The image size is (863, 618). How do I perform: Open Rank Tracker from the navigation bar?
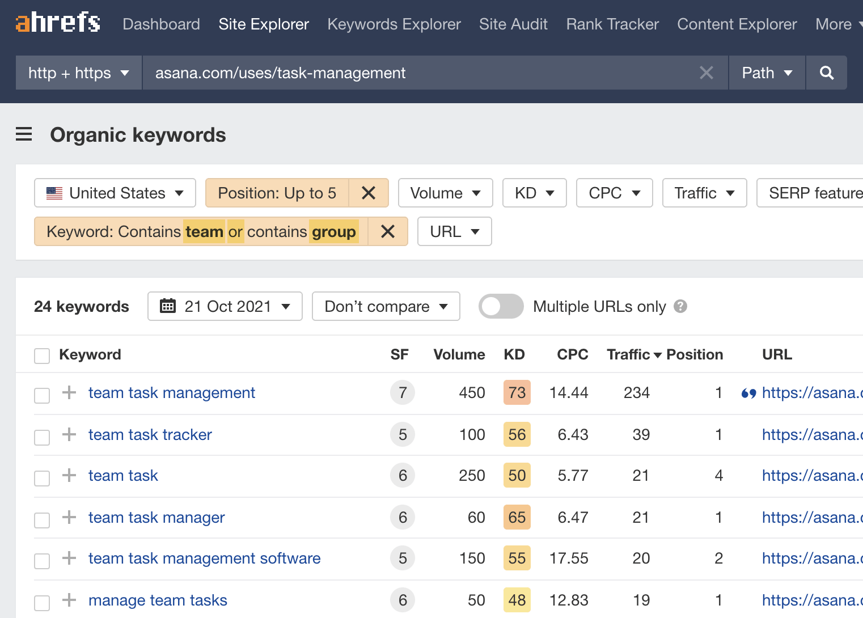[x=612, y=24]
